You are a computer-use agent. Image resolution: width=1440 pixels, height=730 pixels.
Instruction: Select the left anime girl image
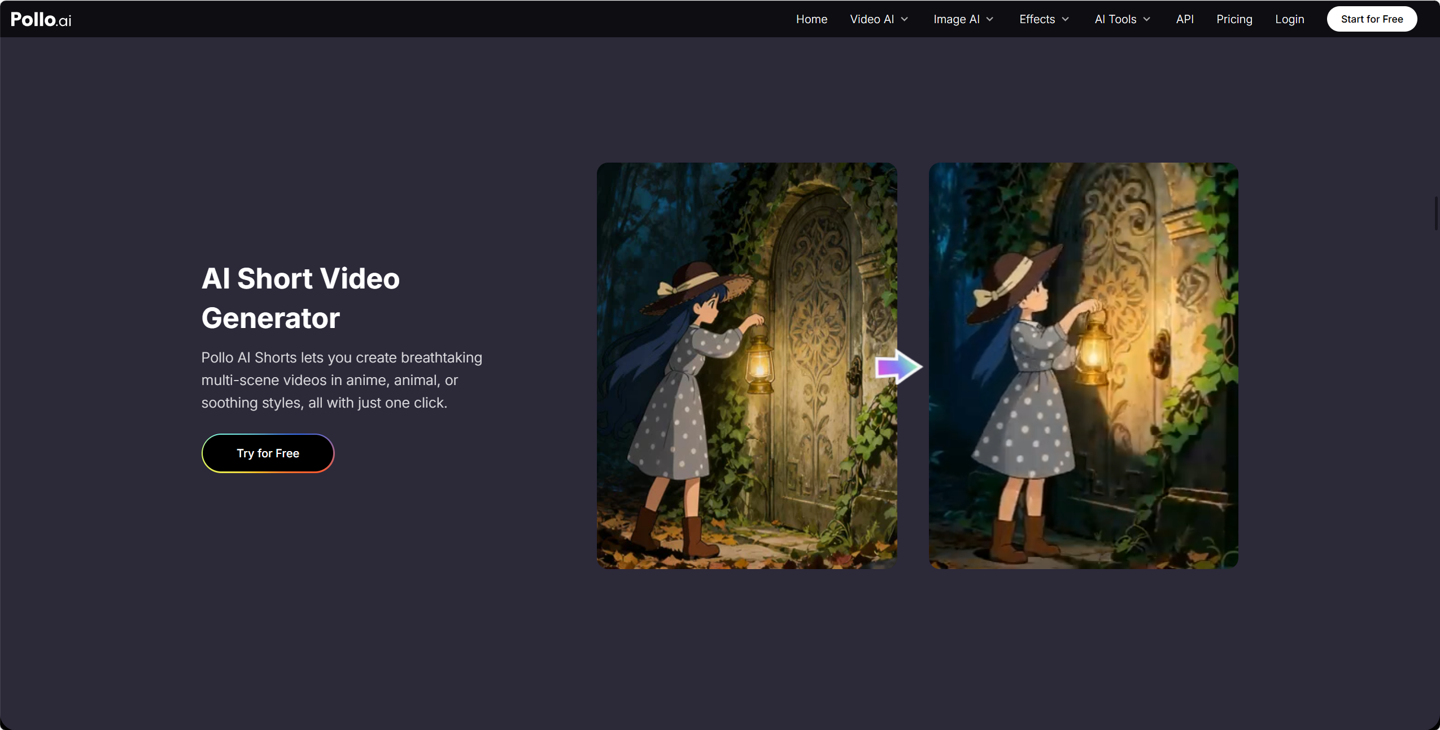point(747,366)
